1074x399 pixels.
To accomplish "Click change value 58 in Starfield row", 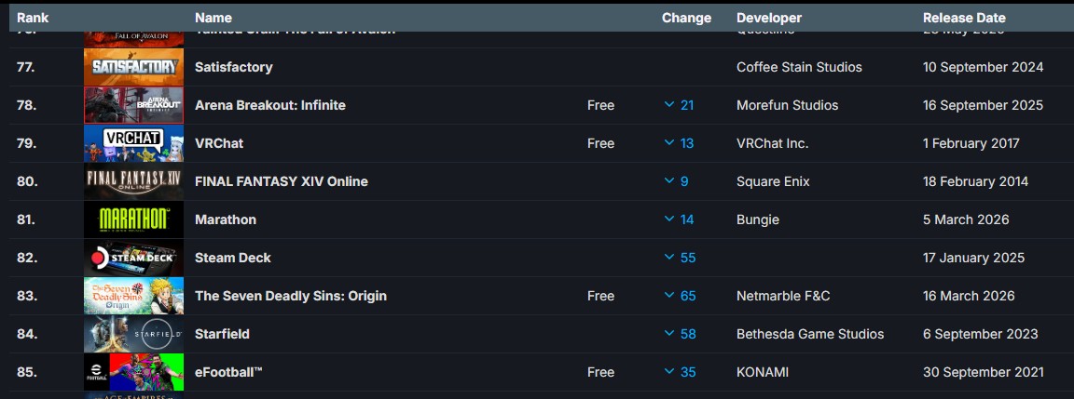I will (x=688, y=335).
